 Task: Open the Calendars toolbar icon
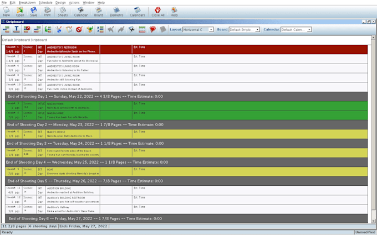click(x=137, y=12)
